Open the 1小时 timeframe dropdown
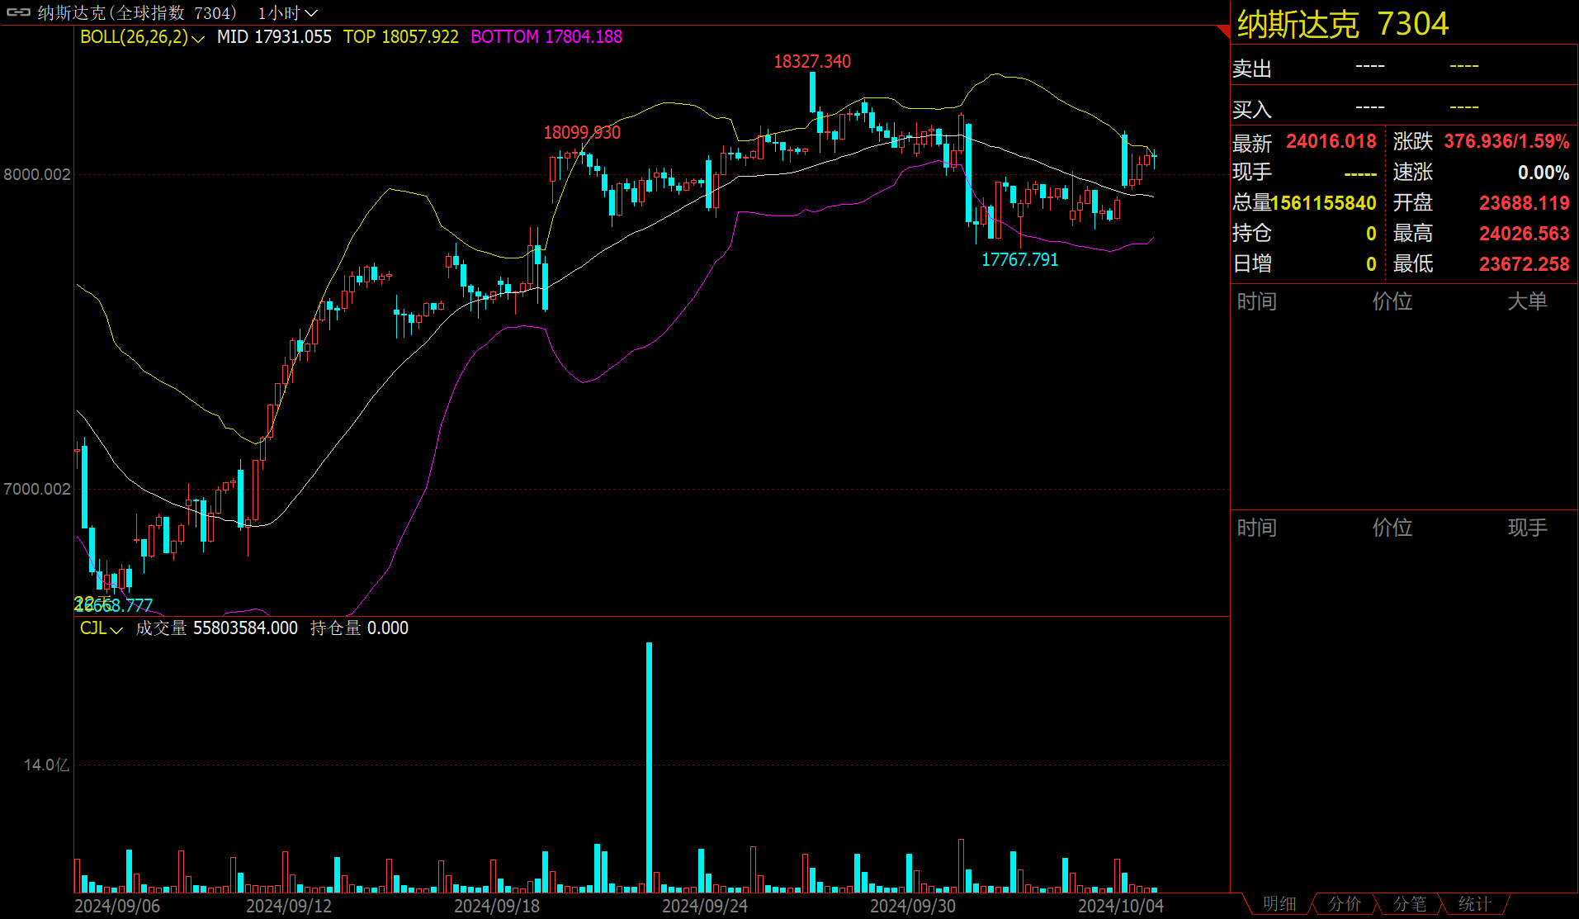 286,13
